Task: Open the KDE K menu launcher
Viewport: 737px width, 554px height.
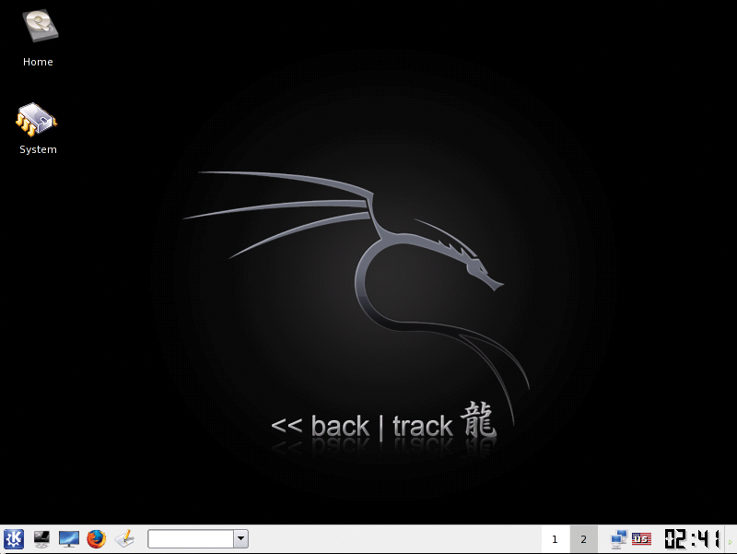Action: tap(14, 538)
